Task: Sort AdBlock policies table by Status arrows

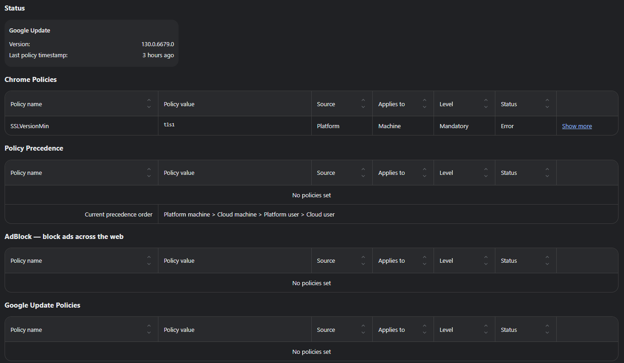Action: click(547, 260)
